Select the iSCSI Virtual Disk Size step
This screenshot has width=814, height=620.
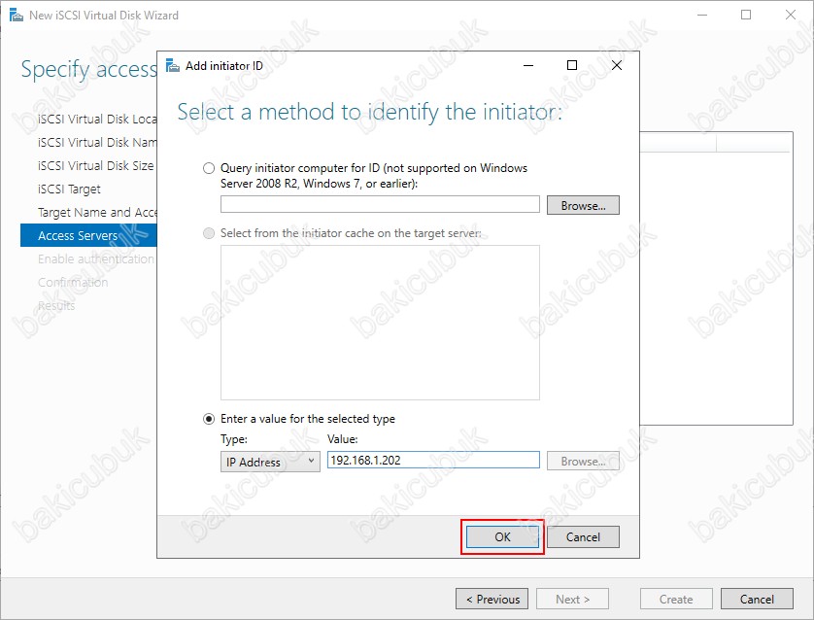(x=95, y=166)
